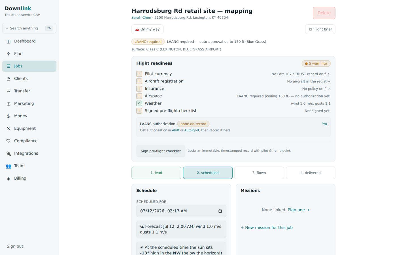
Task: Click the Weather check status box
Action: coord(139,103)
